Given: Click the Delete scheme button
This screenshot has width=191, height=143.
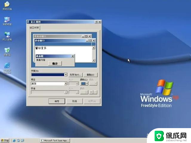Looking at the screenshot, I should 90,75.
